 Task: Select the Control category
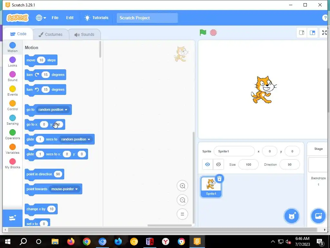[13, 106]
